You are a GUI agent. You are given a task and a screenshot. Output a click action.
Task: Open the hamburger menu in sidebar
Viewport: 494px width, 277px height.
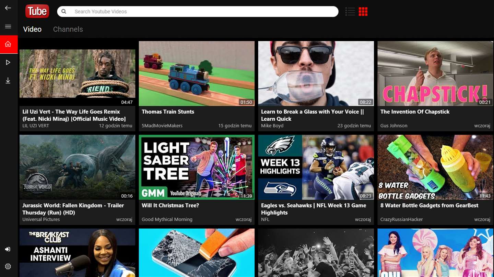point(8,26)
